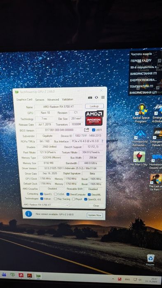Image resolution: width=162 pixels, height=288 pixels.
Task: Click the Memory Type GDDR6 (Micron) field
Action: 52,157
